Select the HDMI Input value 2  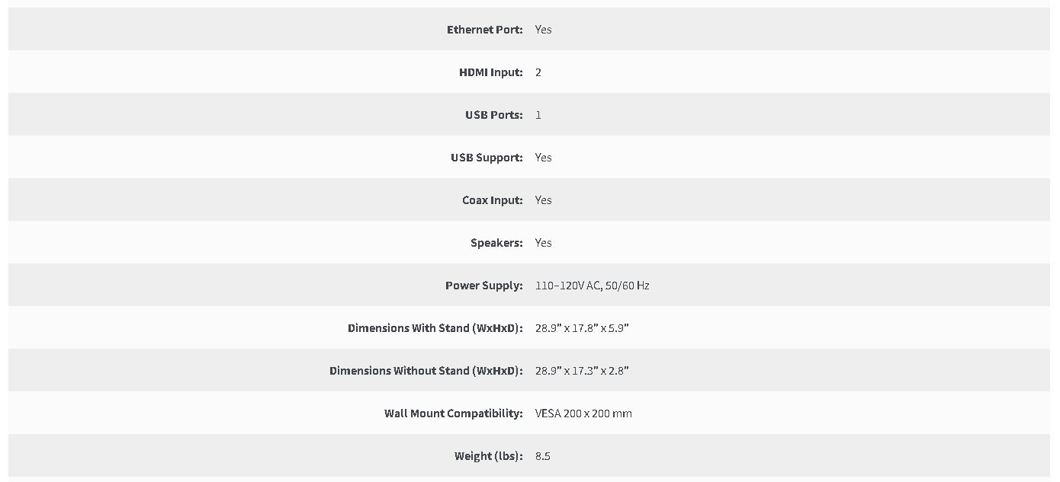pos(538,72)
